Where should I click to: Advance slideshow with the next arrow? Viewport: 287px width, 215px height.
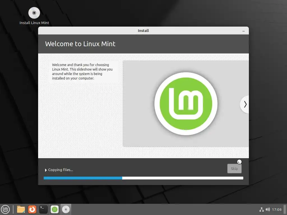[x=245, y=104]
